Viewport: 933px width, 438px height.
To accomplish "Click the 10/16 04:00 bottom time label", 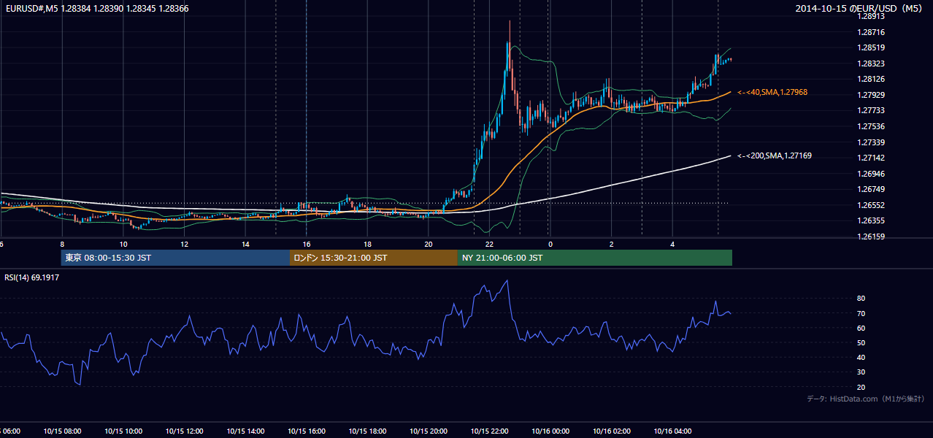I will [x=672, y=431].
